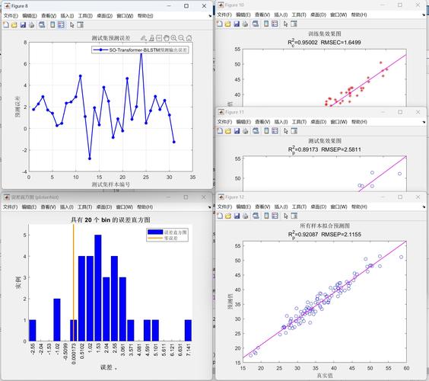Open the 工具(T) menu in Figure 8
The width and height of the screenshot is (429, 381).
85,16
